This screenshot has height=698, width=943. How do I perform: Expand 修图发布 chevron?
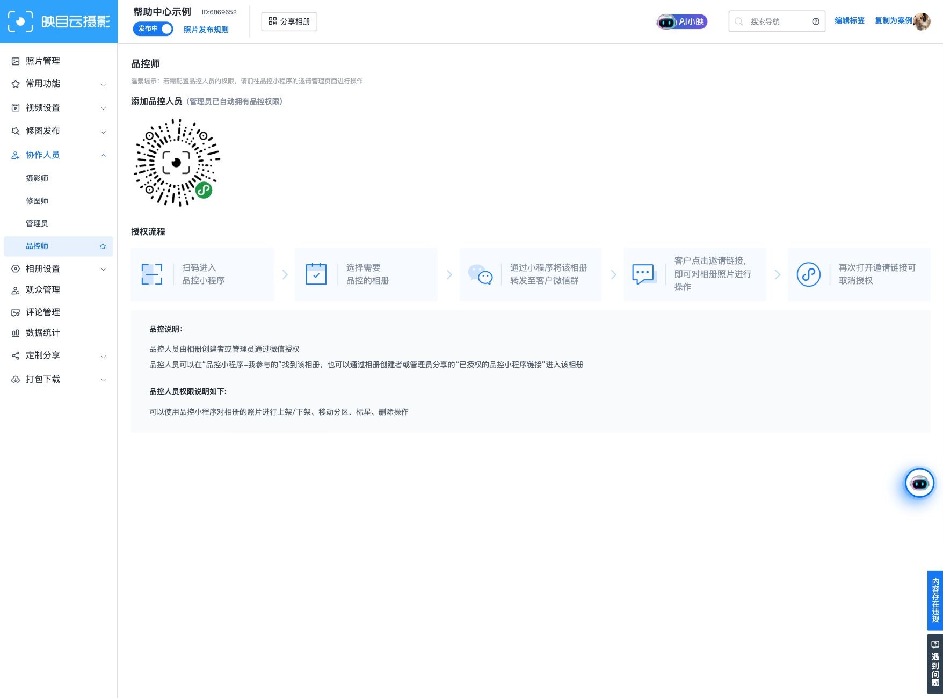pos(103,132)
